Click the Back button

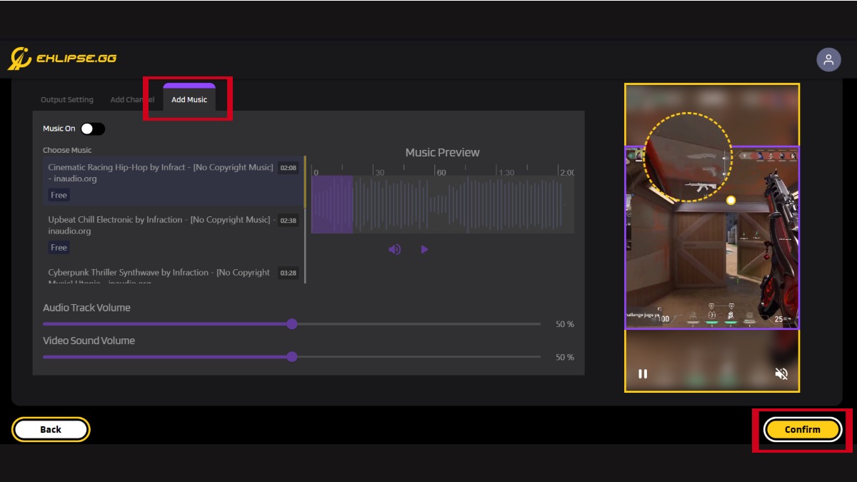50,429
